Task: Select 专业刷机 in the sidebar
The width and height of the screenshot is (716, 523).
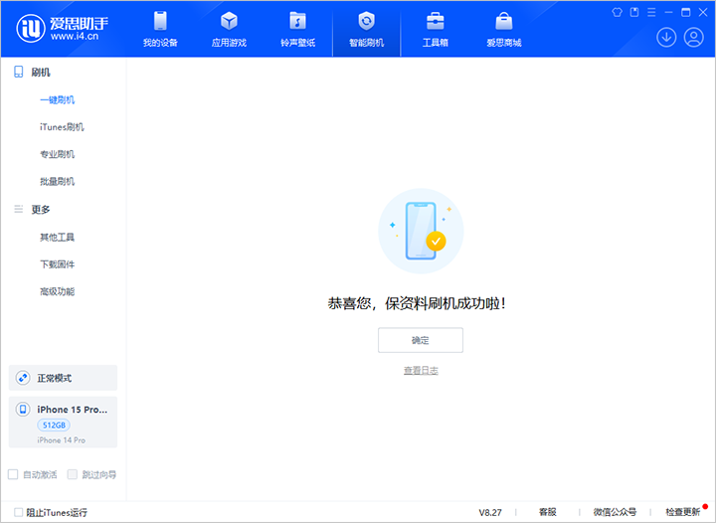Action: [x=57, y=154]
